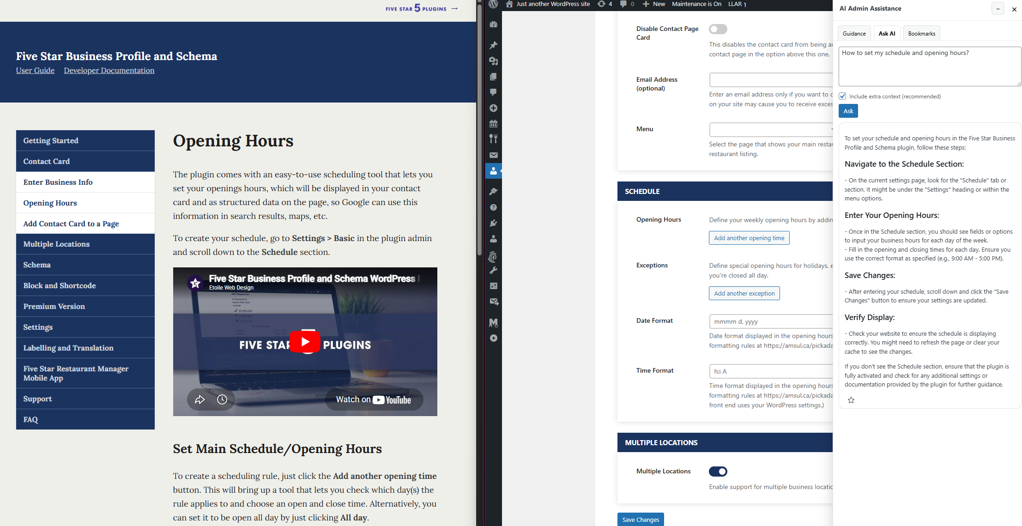Click Add another exception button
1022x526 pixels.
click(x=744, y=293)
